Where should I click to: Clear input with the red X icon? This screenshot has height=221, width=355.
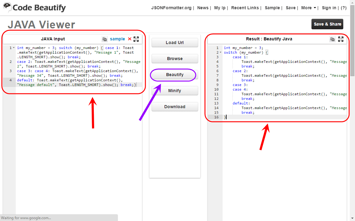pos(130,39)
